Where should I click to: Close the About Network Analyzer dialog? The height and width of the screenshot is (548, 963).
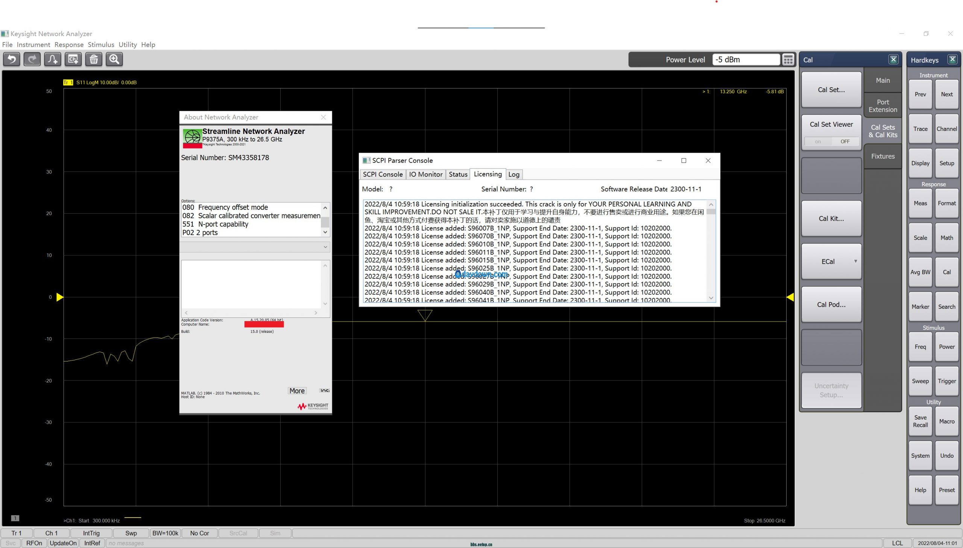point(323,117)
